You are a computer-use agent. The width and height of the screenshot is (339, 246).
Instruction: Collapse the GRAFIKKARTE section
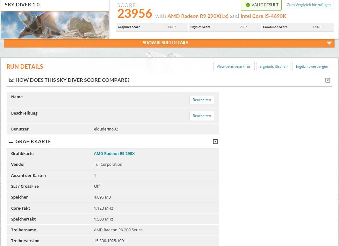(x=215, y=142)
